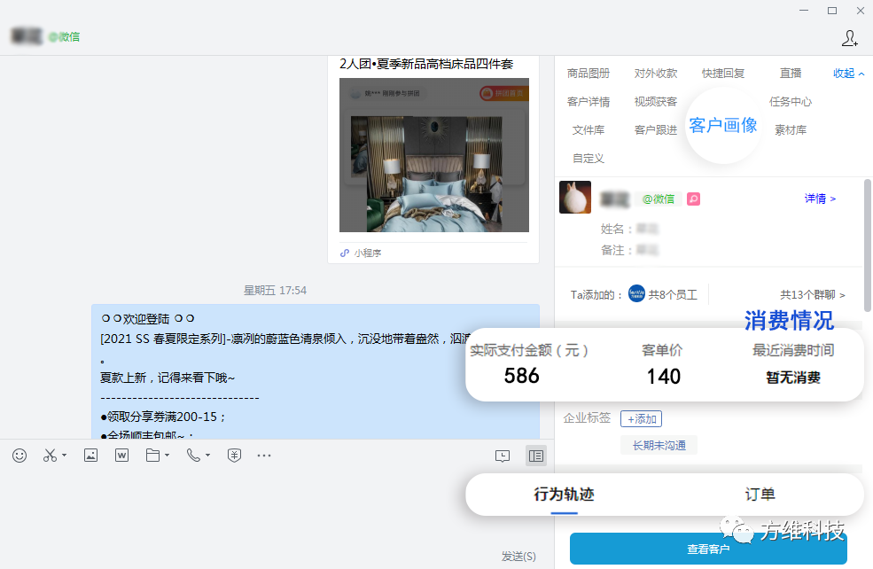This screenshot has height=569, width=873.
Task: Select the 行为轨迹 tab
Action: (564, 495)
